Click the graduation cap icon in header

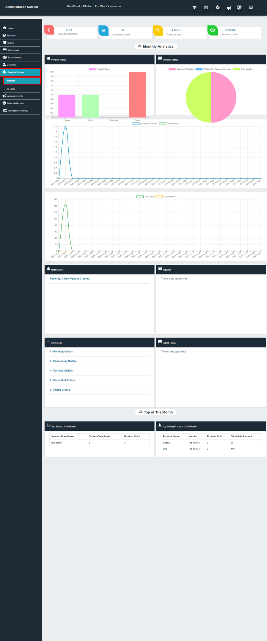coord(194,7)
